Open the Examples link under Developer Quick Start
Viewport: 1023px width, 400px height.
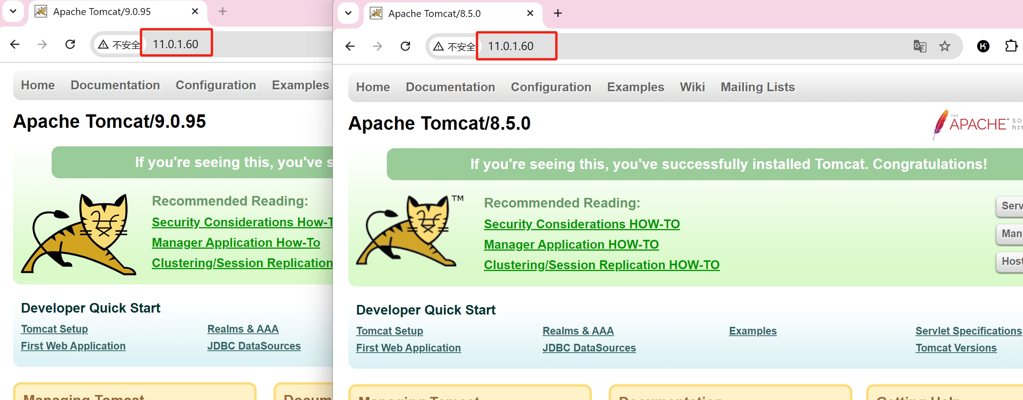(x=753, y=331)
